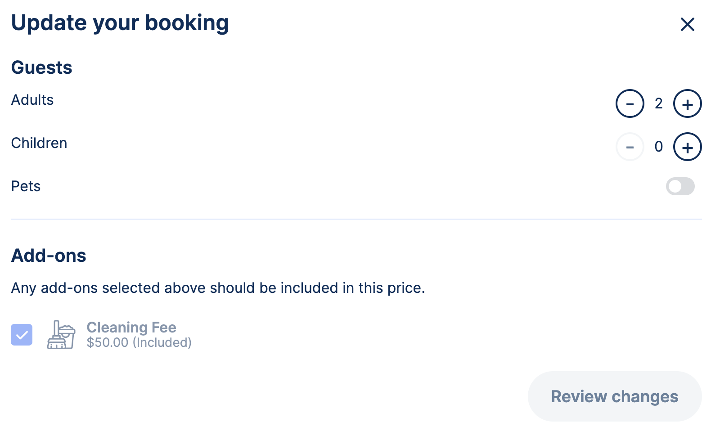Click the minus icon to remove an adult

pyautogui.click(x=630, y=103)
